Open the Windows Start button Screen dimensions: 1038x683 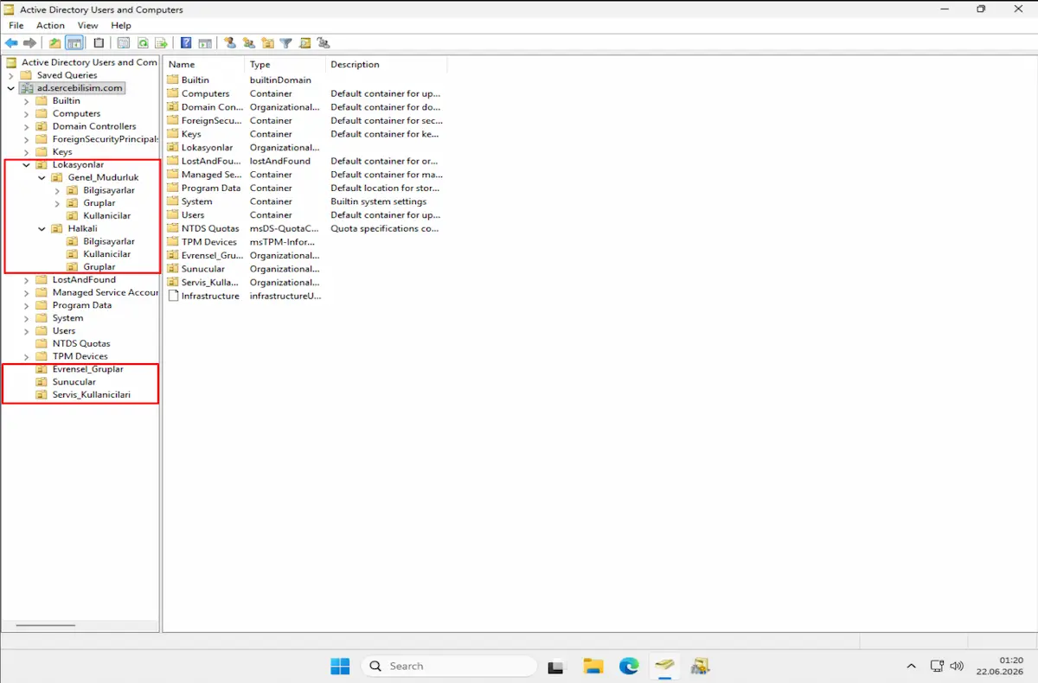[340, 666]
